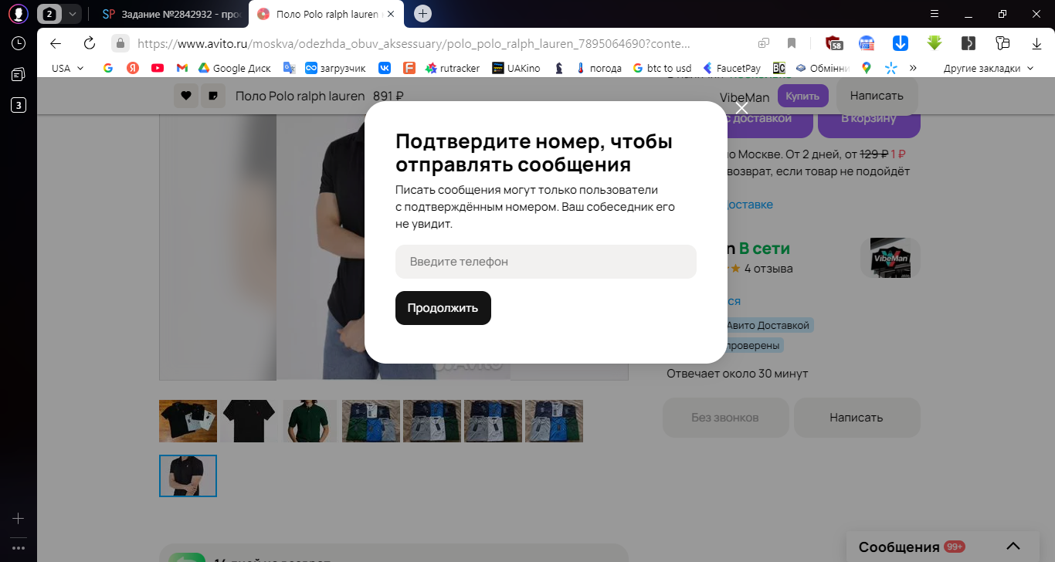Open the browser hamburger menu

935,14
